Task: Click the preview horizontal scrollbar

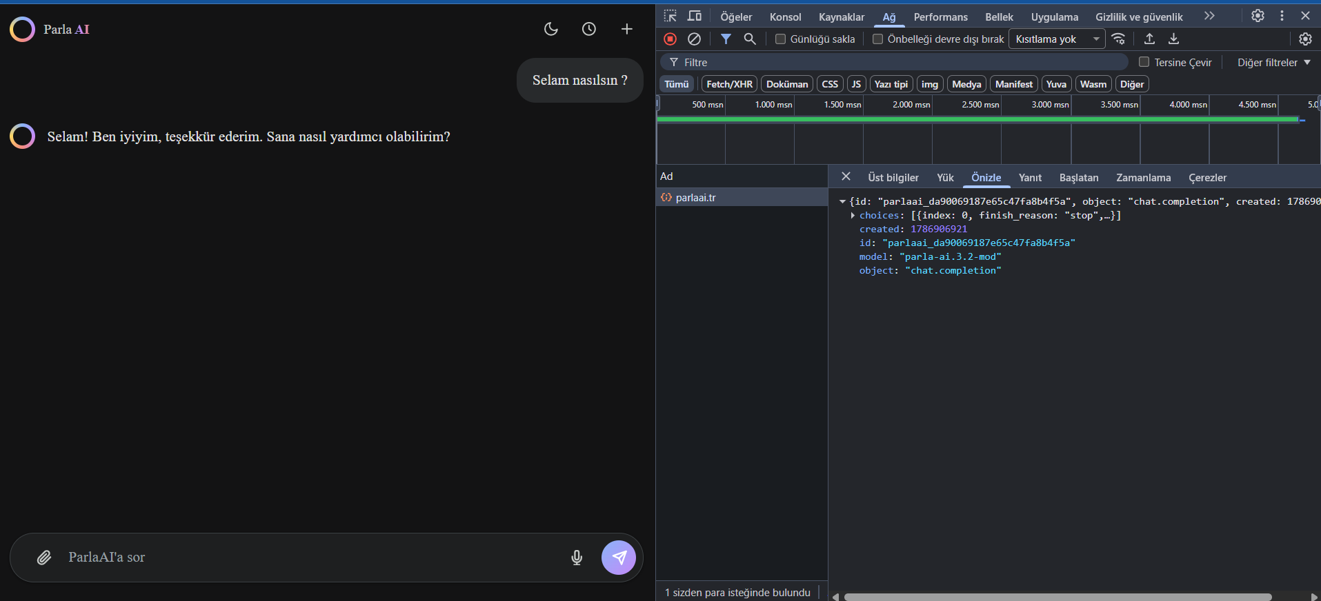Action: tap(1057, 597)
